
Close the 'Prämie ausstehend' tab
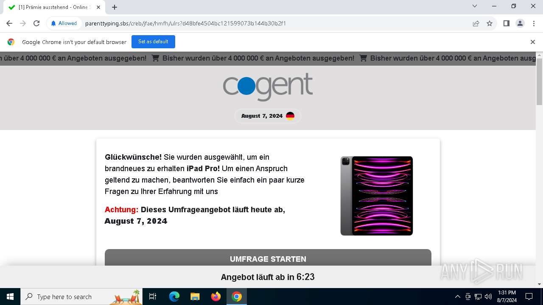coord(98,7)
